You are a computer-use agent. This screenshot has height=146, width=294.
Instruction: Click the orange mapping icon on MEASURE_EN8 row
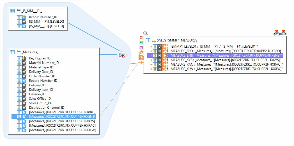click(164, 55)
